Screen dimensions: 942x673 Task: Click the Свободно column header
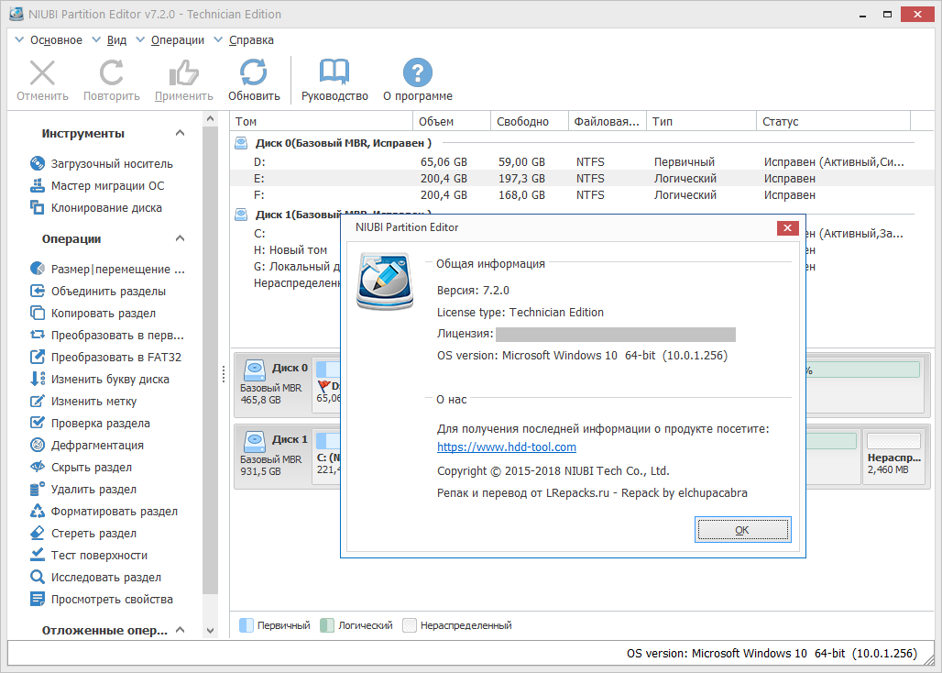[x=522, y=122]
